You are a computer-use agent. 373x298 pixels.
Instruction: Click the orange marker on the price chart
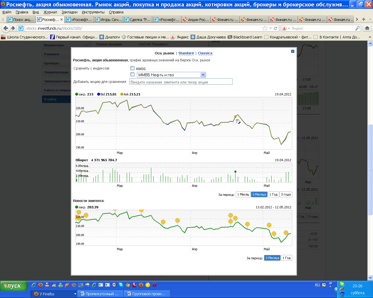[x=235, y=116]
